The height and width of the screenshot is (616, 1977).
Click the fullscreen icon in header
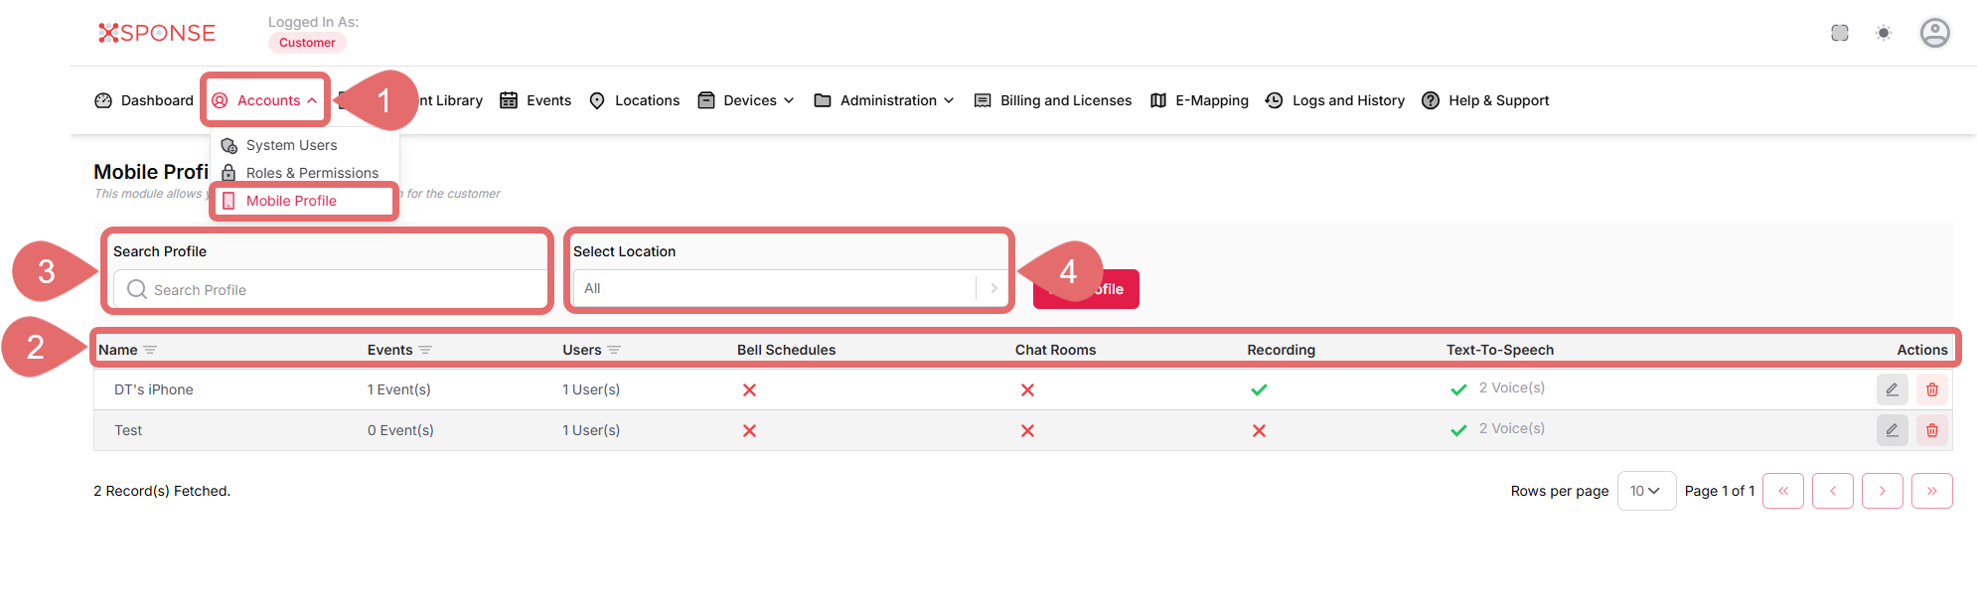coord(1839,33)
